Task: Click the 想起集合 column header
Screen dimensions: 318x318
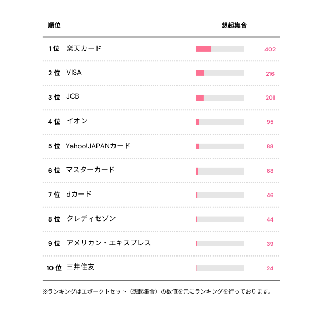Action: point(234,25)
